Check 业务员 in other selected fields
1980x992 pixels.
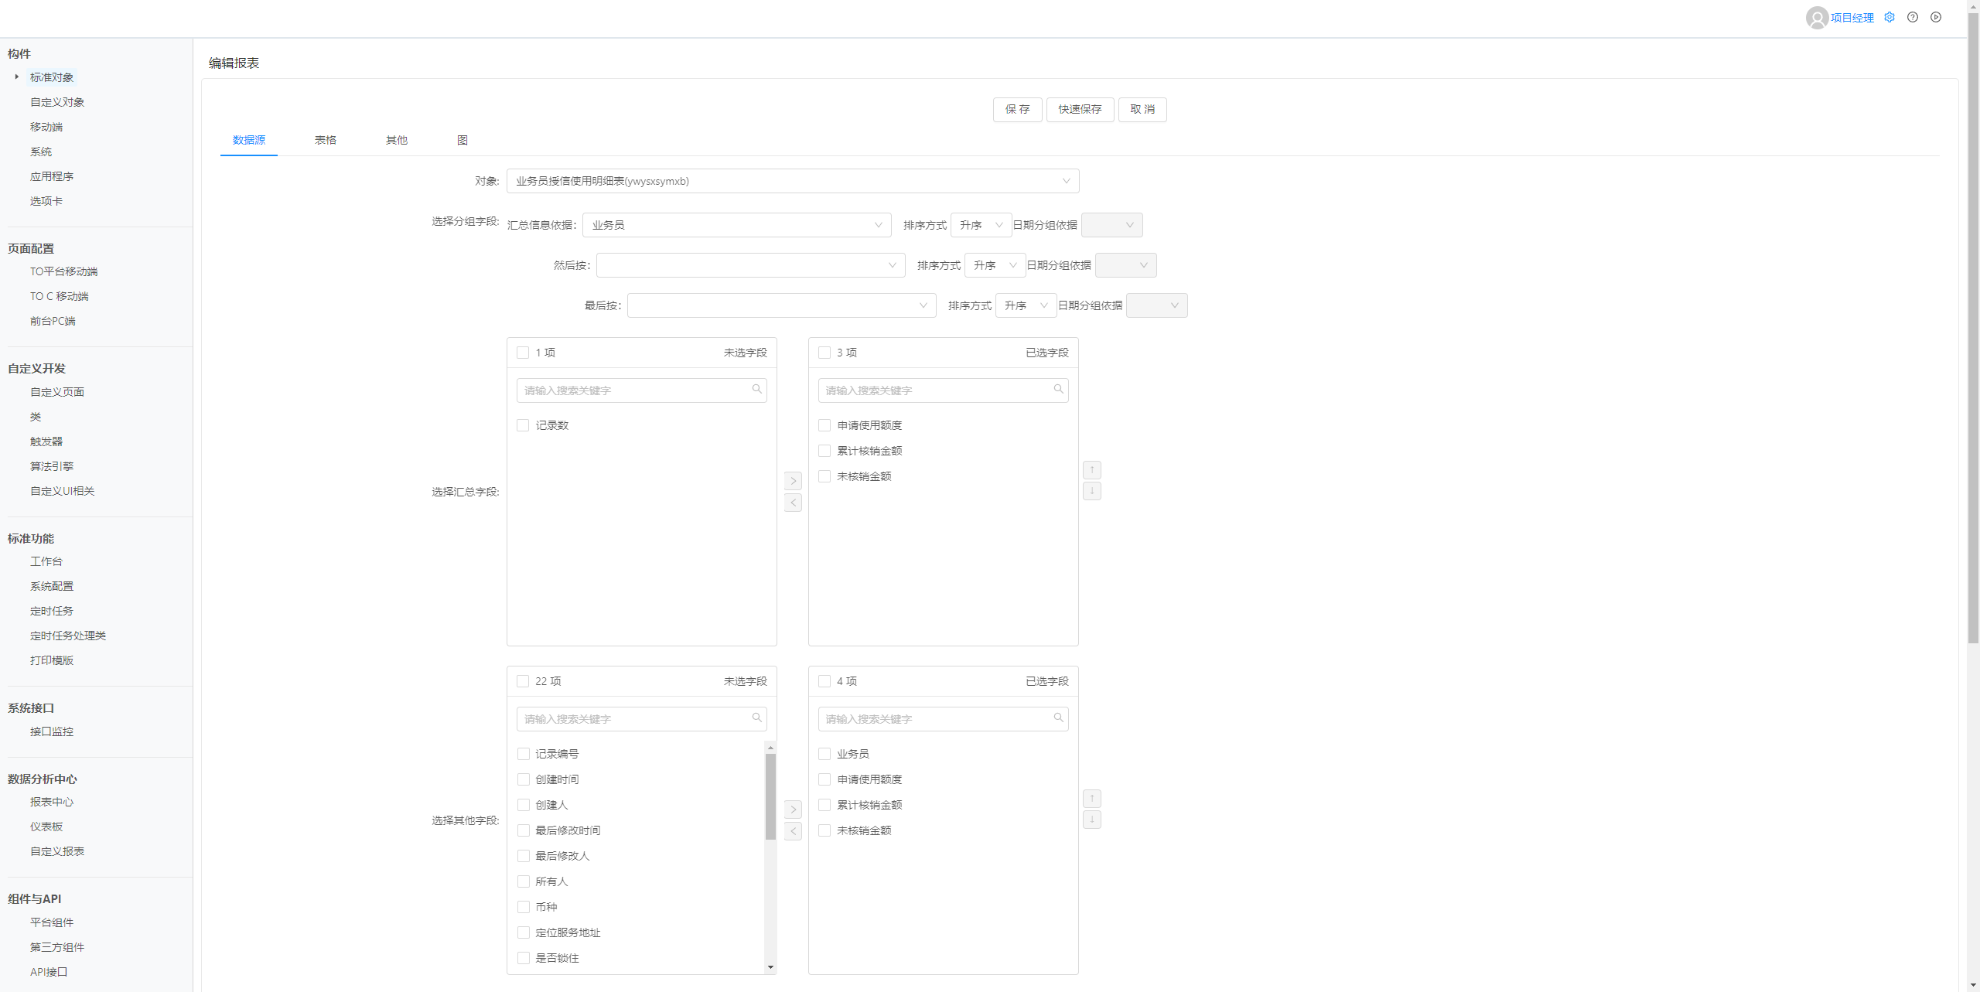(x=824, y=754)
